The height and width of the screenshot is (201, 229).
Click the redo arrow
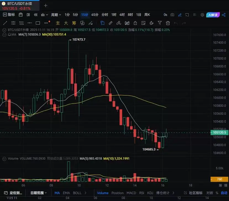184,23
